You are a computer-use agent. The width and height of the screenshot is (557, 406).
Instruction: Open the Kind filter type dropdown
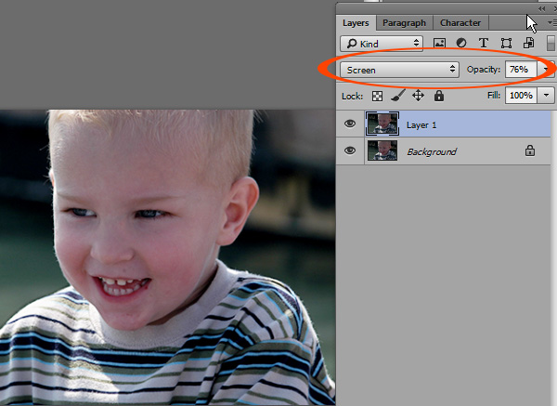coord(382,44)
